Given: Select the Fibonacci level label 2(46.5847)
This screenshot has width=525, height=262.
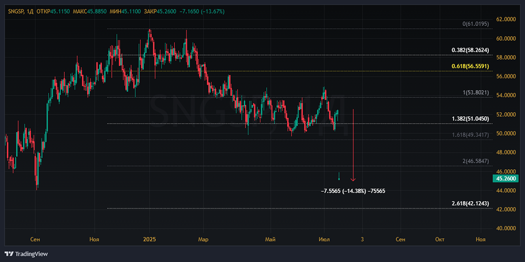Looking at the screenshot, I should (476, 161).
